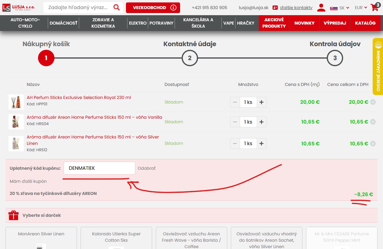Select gift MonAreon Silver Linen
The image size is (383, 249).
[41, 238]
